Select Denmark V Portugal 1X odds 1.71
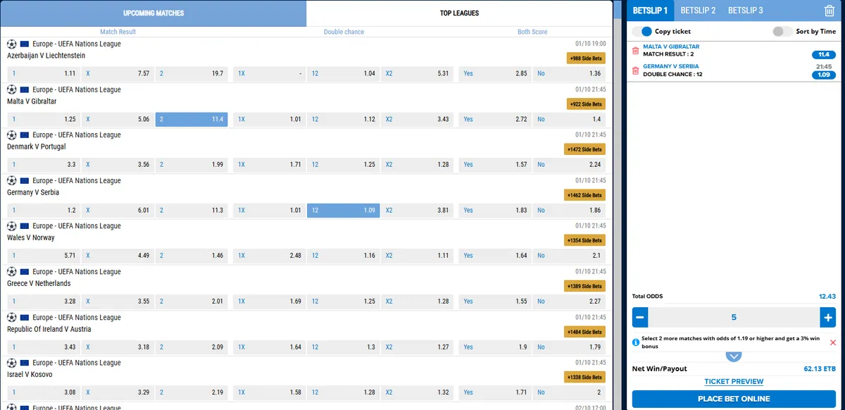 (269, 164)
